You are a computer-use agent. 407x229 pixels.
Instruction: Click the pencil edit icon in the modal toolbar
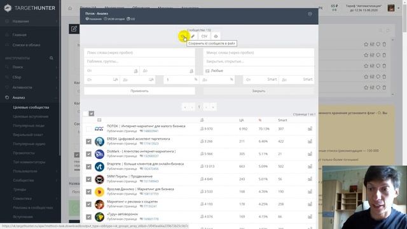(x=193, y=36)
